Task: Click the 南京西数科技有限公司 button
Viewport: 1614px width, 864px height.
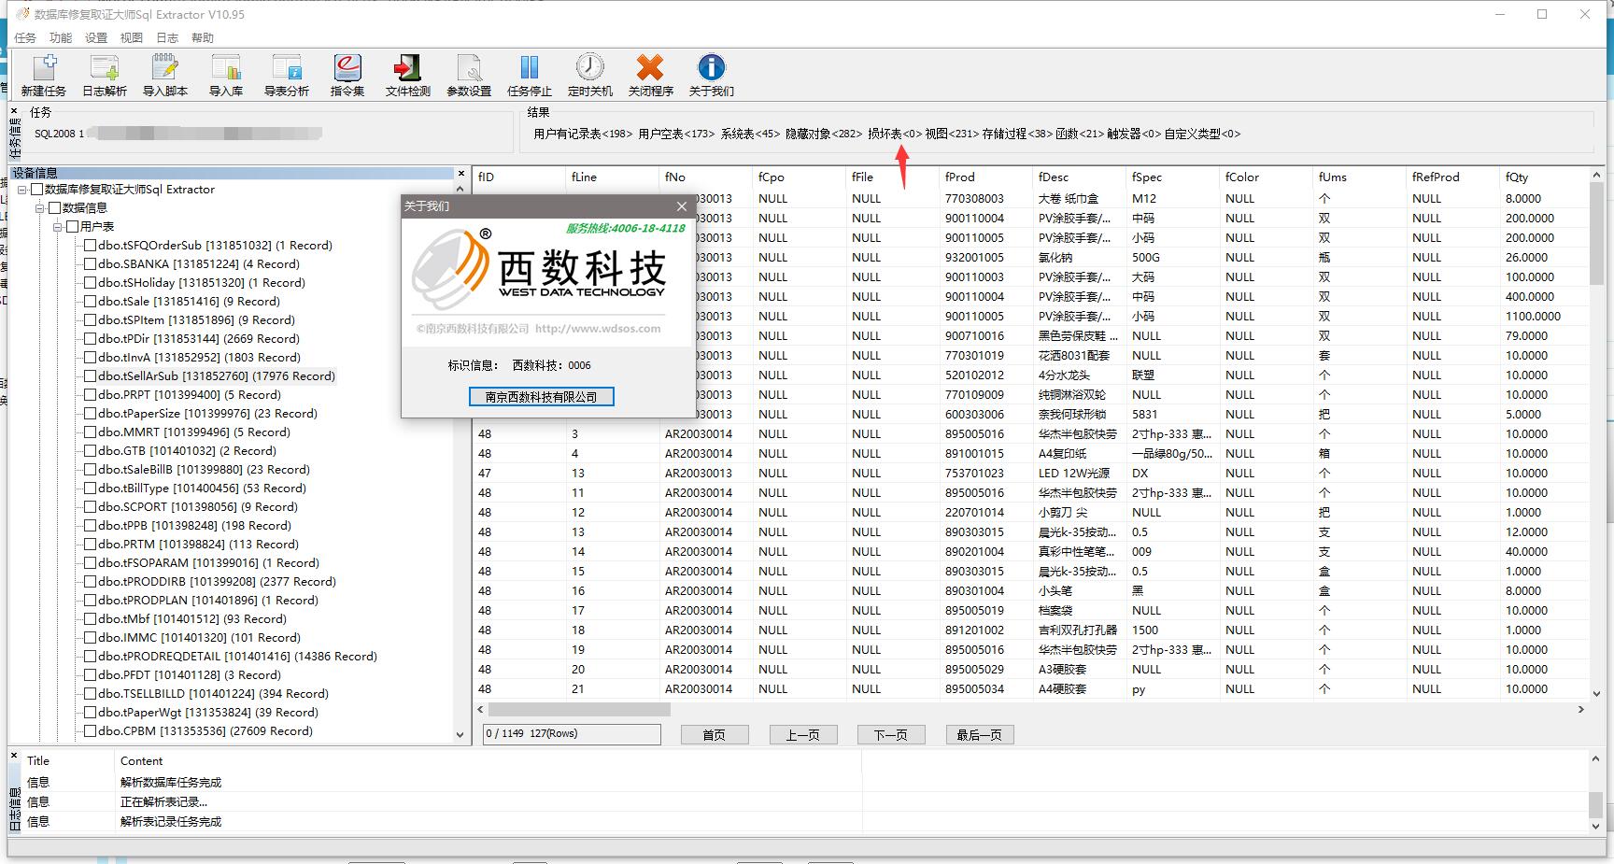Action: [x=541, y=397]
